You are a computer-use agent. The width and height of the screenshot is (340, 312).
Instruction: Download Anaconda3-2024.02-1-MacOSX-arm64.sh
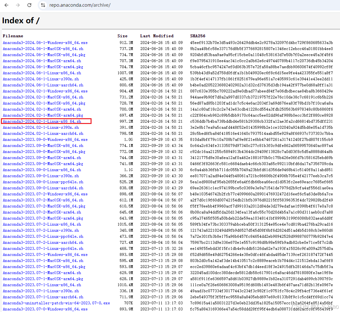click(x=42, y=109)
